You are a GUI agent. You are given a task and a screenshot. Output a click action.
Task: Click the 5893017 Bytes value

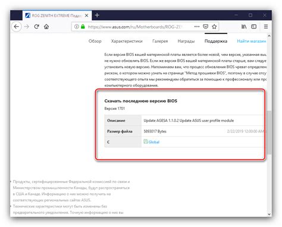click(155, 131)
